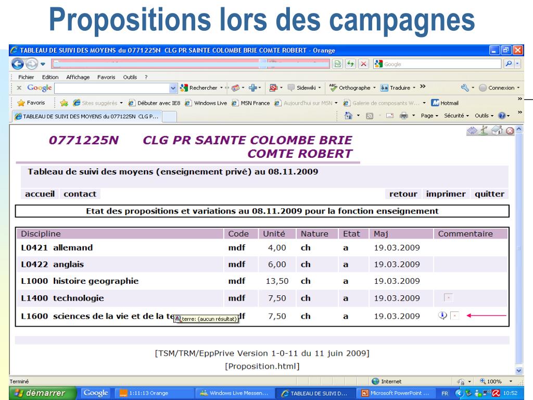
Task: Open a new blank tab
Action: tap(170, 117)
